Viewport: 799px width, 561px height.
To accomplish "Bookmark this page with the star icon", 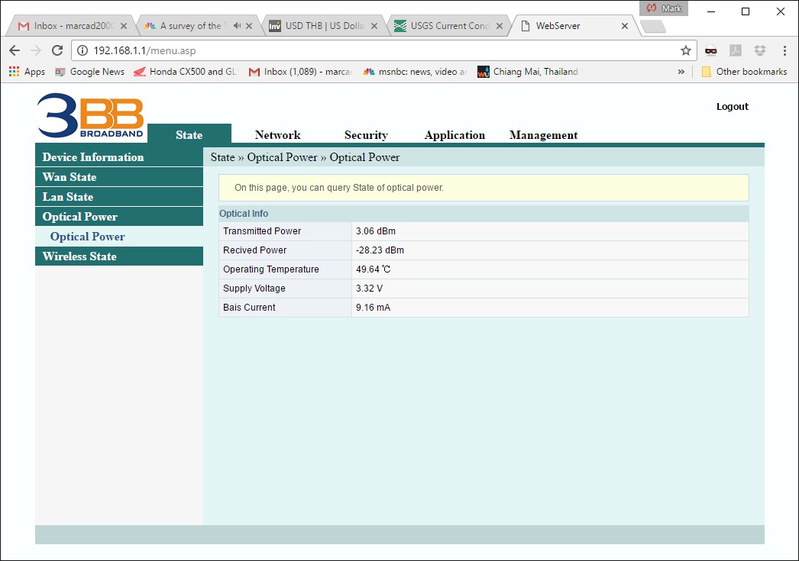I will point(686,50).
